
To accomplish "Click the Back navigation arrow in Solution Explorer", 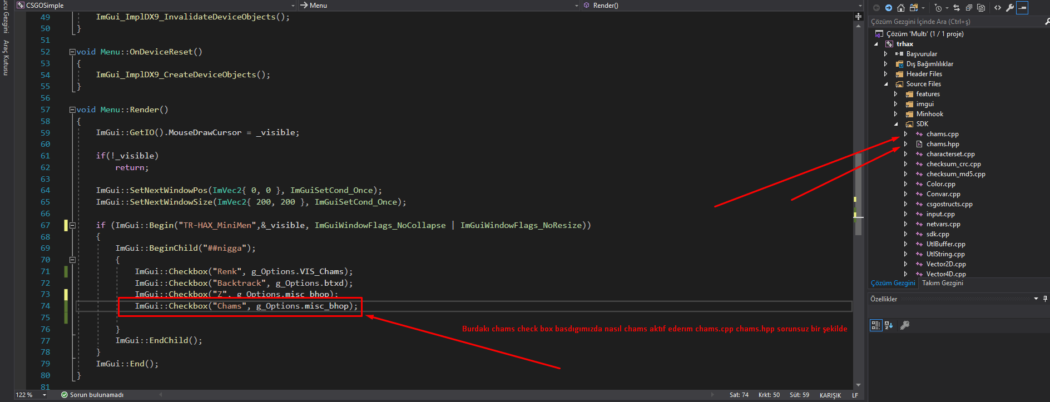I will (876, 8).
